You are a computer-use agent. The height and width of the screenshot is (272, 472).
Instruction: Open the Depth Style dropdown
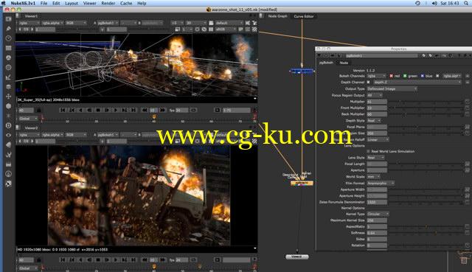click(x=374, y=120)
